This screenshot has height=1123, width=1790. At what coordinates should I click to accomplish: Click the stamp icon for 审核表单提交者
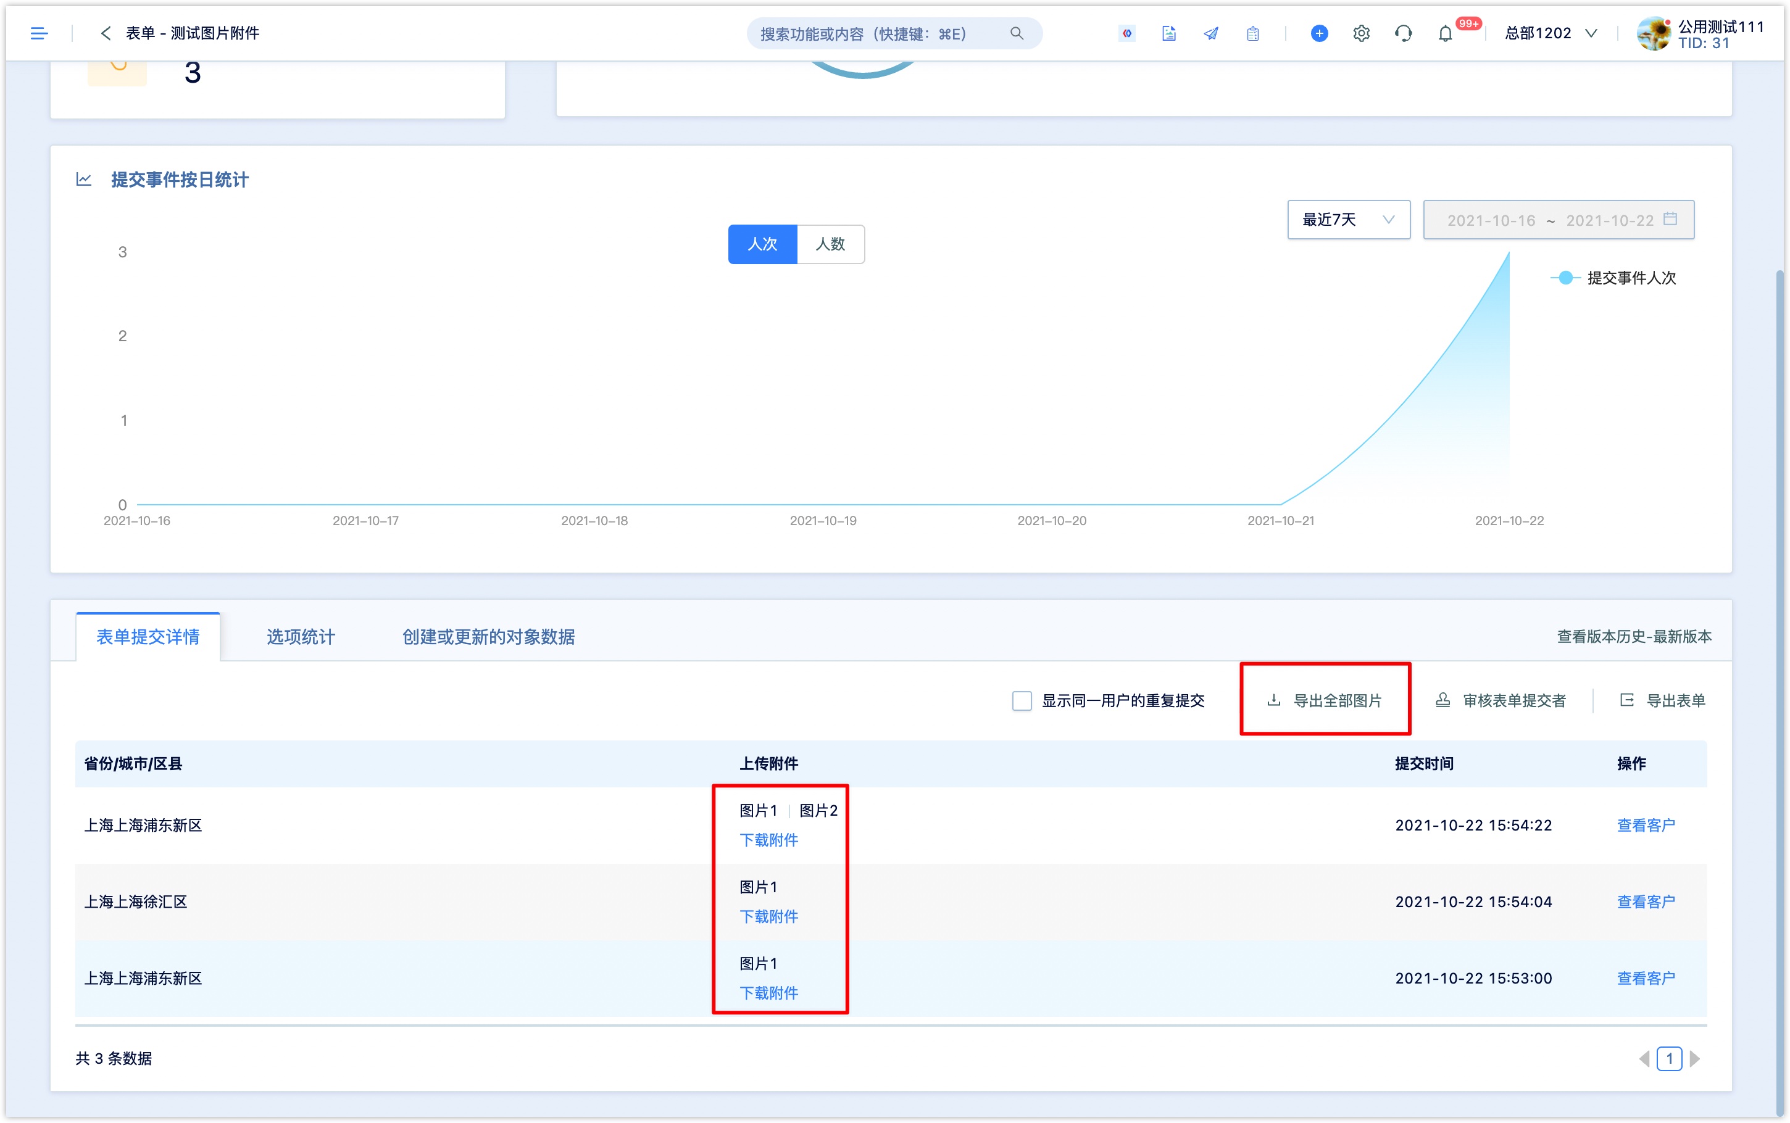1442,700
